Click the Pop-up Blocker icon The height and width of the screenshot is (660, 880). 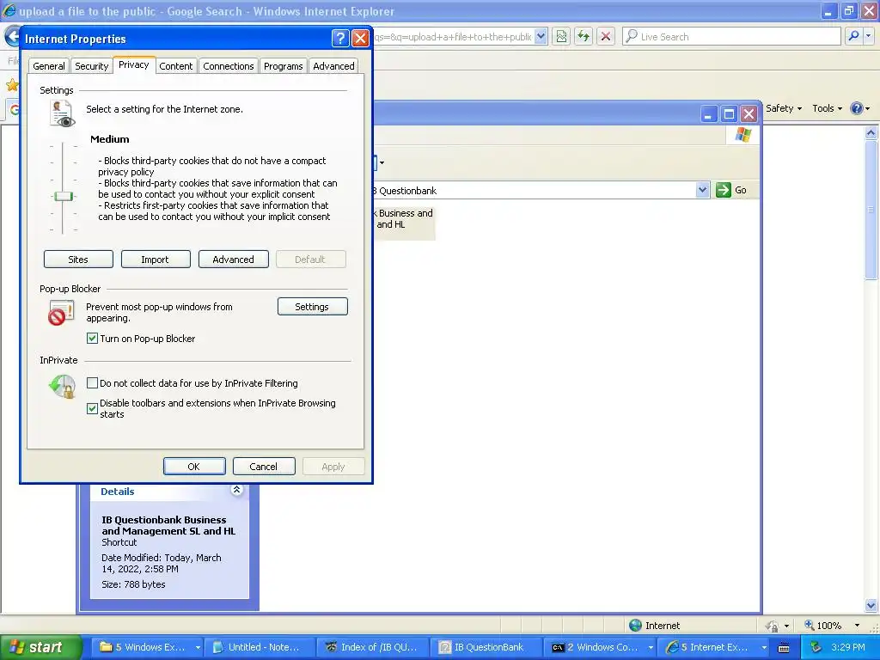coord(61,313)
